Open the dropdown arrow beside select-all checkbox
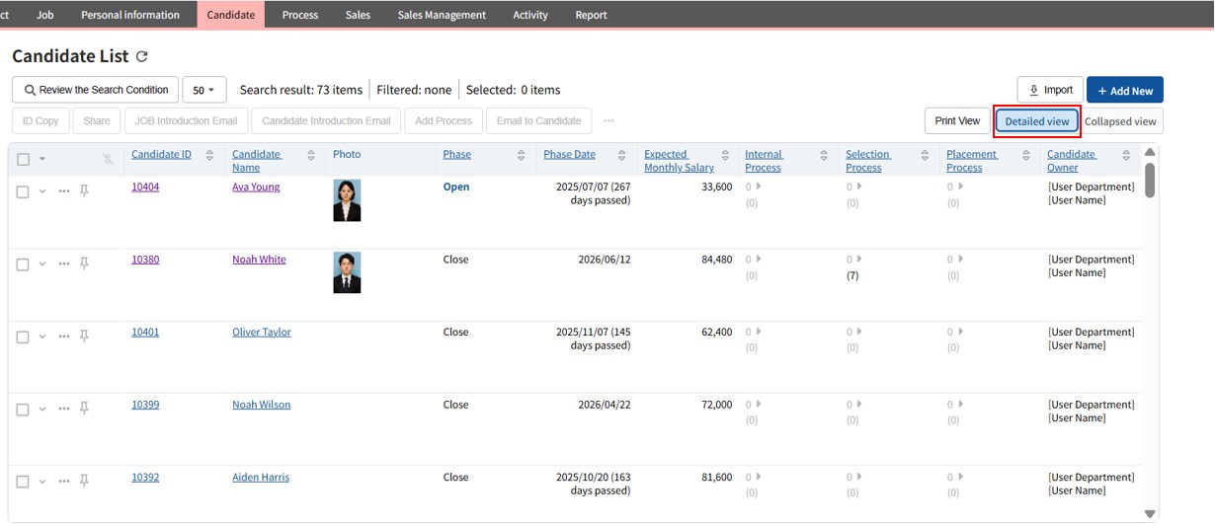 click(42, 159)
